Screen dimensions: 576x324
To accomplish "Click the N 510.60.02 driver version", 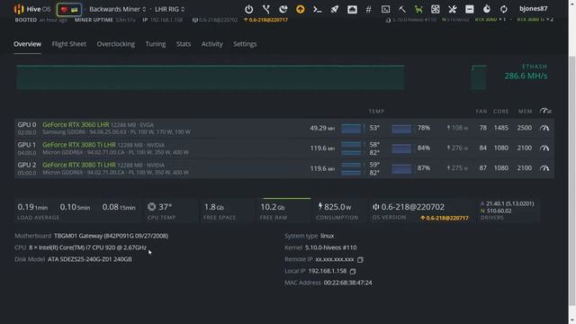I will [x=496, y=211].
